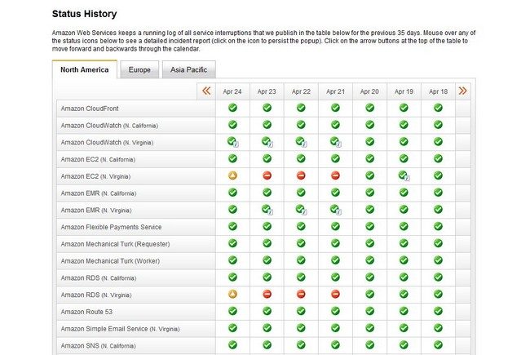Image resolution: width=530 pixels, height=355 pixels.
Task: Click Amazon EC2 N. Virginia Apr 19 status icon
Action: 404,175
